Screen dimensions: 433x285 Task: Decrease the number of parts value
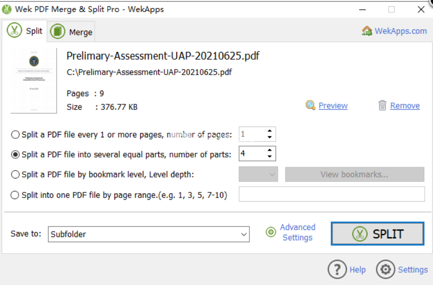point(270,156)
